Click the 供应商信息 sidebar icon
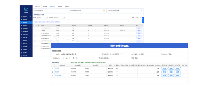The image size is (208, 91). point(22,32)
